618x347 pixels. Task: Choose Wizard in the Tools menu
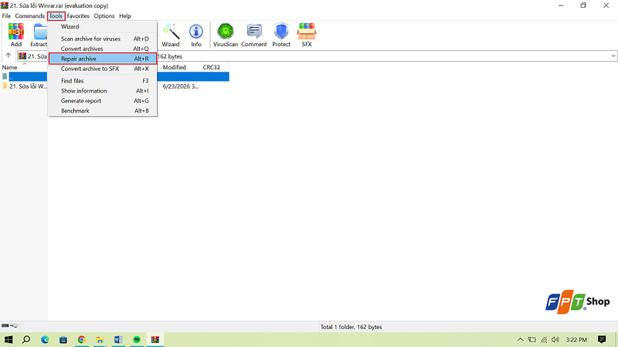click(x=103, y=26)
